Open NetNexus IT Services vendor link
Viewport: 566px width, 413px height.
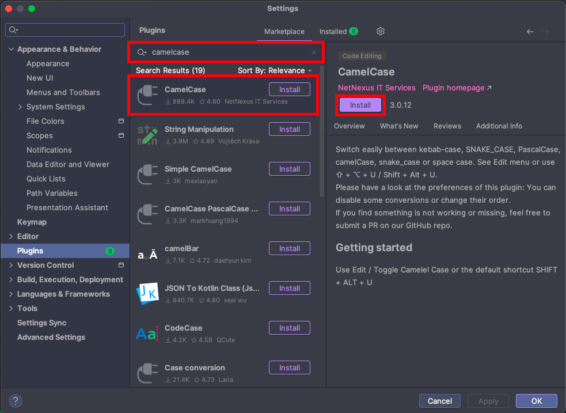tap(377, 88)
